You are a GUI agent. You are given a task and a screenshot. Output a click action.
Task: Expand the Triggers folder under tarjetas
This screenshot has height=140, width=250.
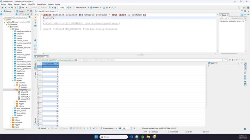point(15,104)
